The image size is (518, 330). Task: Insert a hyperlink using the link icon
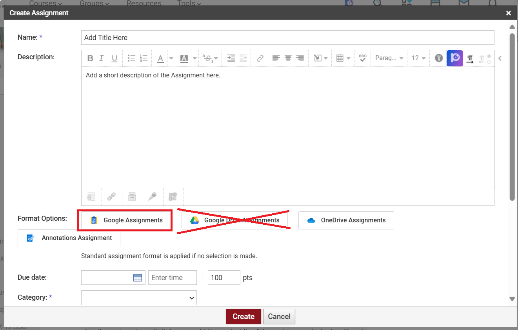pyautogui.click(x=260, y=58)
